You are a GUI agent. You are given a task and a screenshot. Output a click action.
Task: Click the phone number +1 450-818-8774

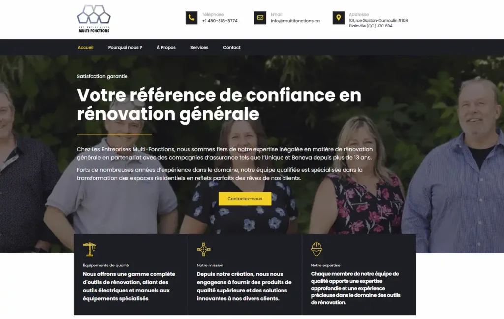tap(220, 21)
